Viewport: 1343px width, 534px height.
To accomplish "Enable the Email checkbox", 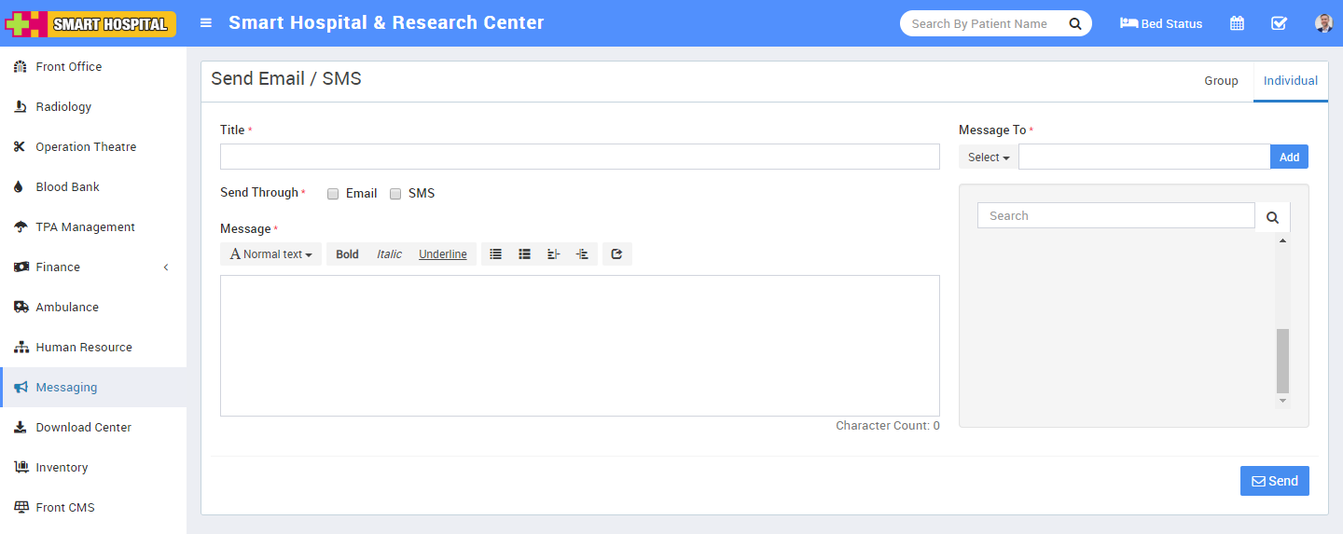I will tap(333, 194).
